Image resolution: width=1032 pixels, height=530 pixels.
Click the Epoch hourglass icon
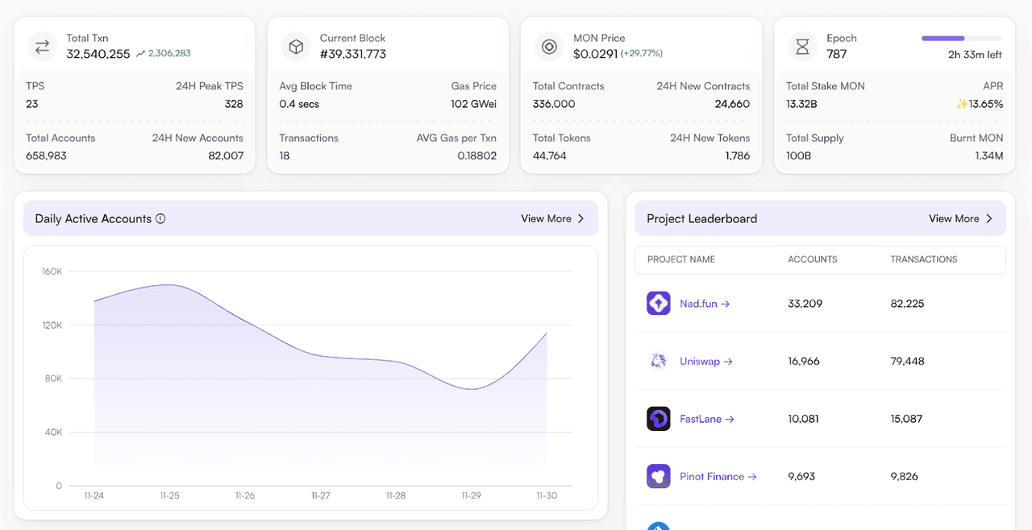click(x=802, y=47)
